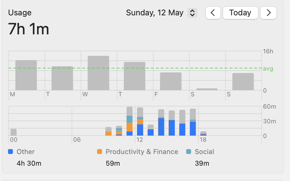Click the Social 39m duration value
290x181 pixels.
coord(202,163)
